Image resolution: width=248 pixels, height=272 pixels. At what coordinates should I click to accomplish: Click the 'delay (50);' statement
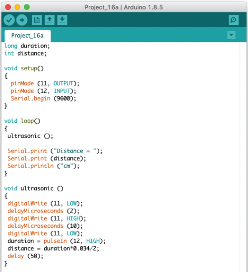[x=25, y=256]
